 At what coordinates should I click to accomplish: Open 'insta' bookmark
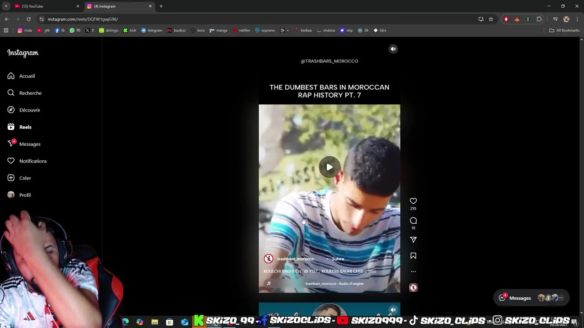coord(25,31)
